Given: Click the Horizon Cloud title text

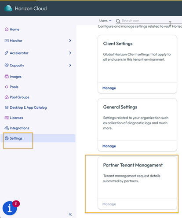Looking at the screenshot, I should click(x=31, y=8).
